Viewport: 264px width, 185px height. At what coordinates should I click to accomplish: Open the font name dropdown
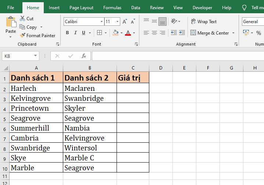[101, 22]
